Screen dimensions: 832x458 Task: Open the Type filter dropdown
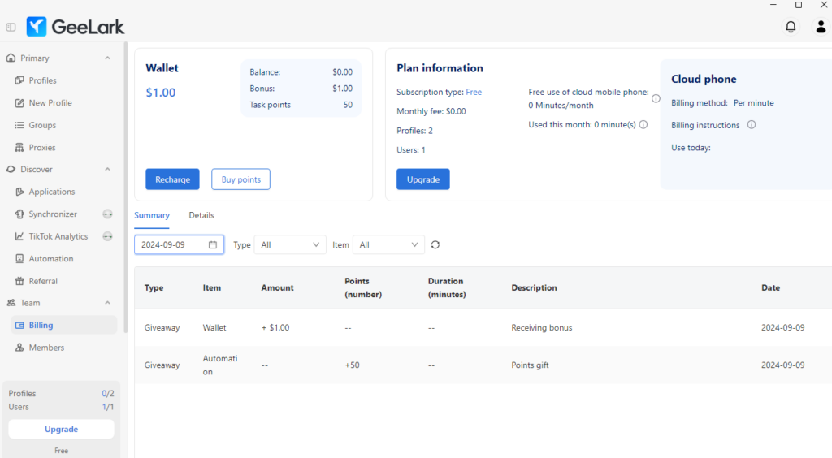coord(290,245)
